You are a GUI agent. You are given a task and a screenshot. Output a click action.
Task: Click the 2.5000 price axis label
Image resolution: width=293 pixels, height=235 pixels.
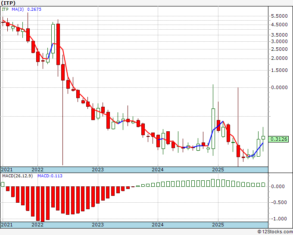279,49
